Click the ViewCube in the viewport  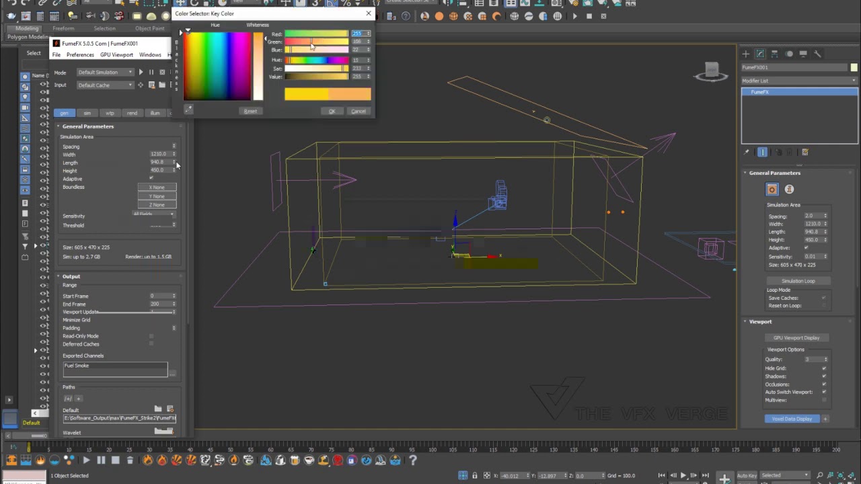pos(712,71)
